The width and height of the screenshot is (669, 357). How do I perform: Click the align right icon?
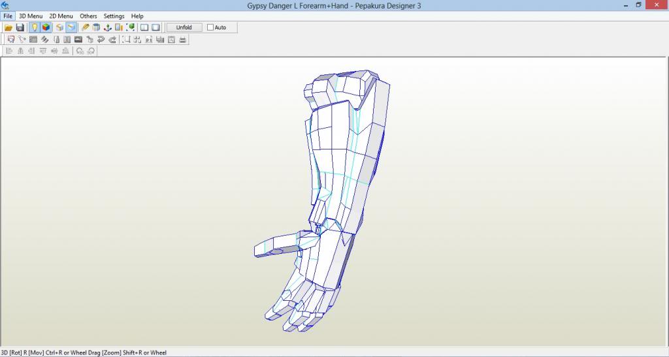pos(31,51)
